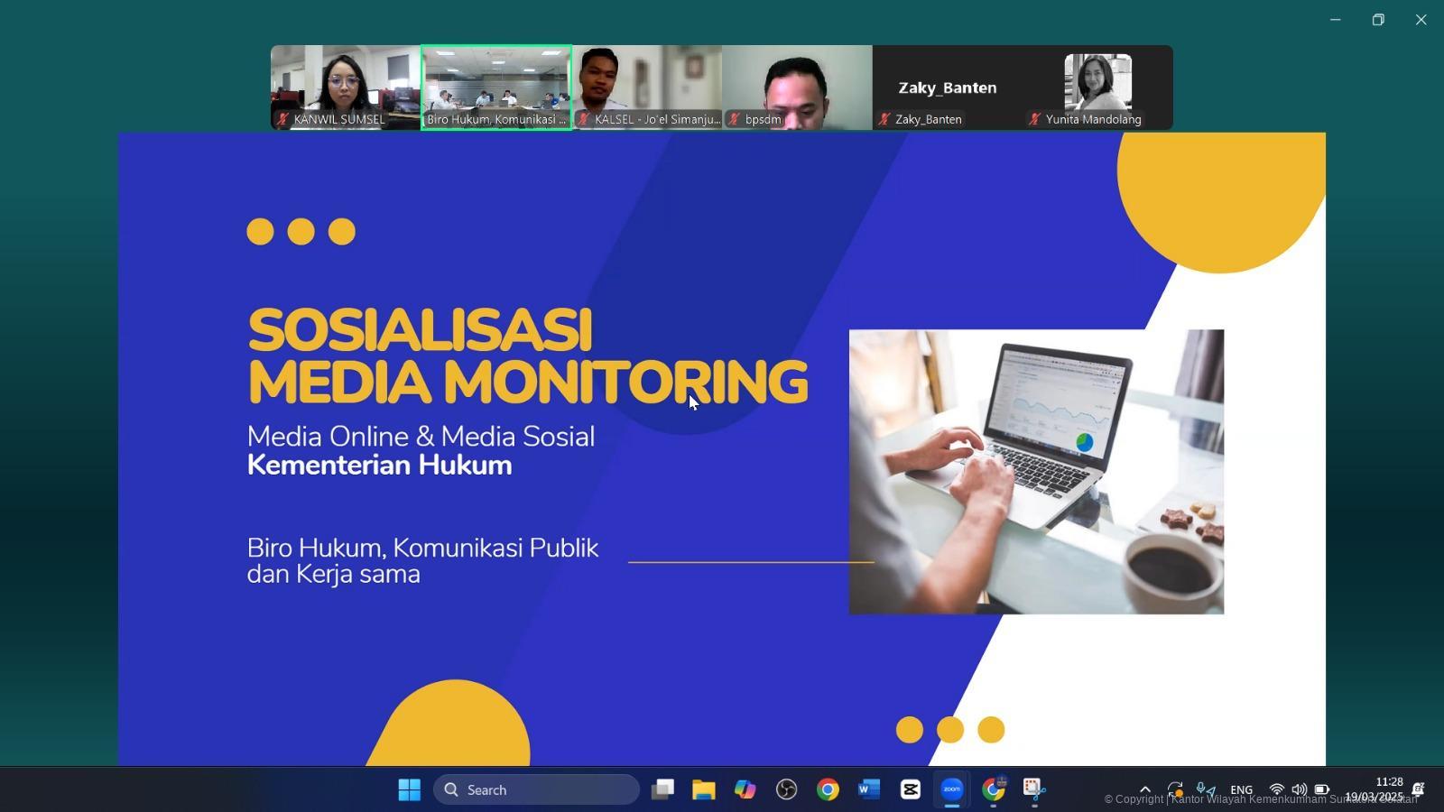The width and height of the screenshot is (1444, 812).
Task: Select Yunita Mandolang's participant tile
Action: pyautogui.click(x=1097, y=88)
